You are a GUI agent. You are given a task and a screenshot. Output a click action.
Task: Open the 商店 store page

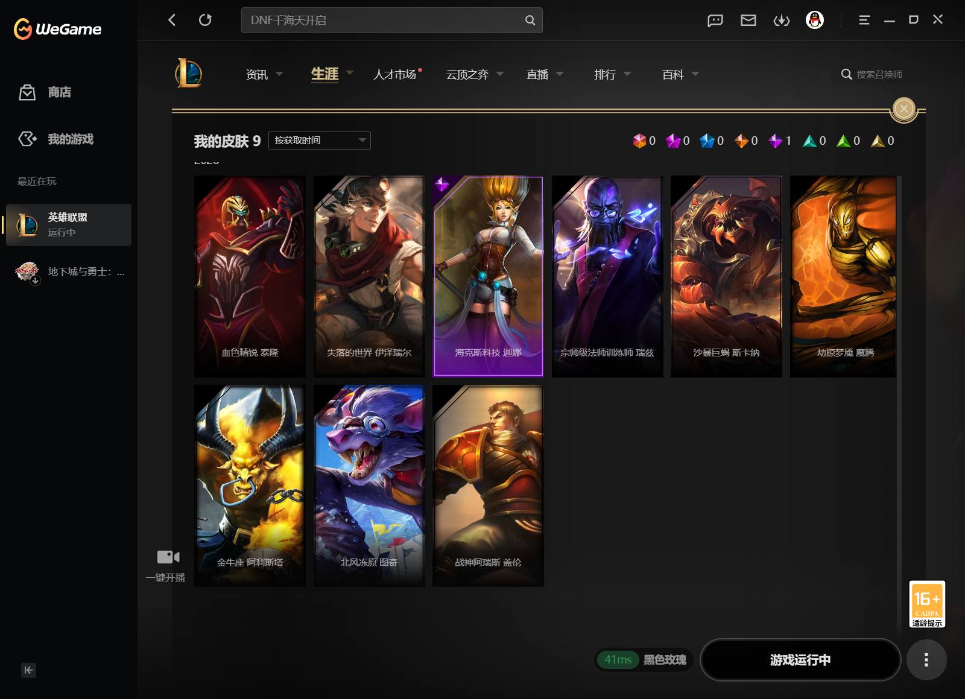point(59,92)
